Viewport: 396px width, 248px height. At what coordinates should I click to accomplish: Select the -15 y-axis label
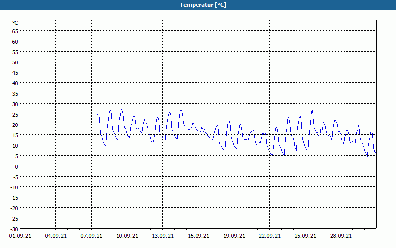(x=14, y=197)
